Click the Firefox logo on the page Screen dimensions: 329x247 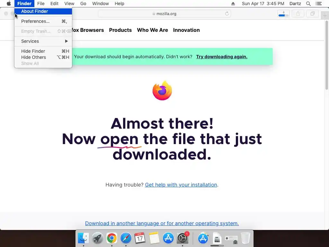point(162,90)
